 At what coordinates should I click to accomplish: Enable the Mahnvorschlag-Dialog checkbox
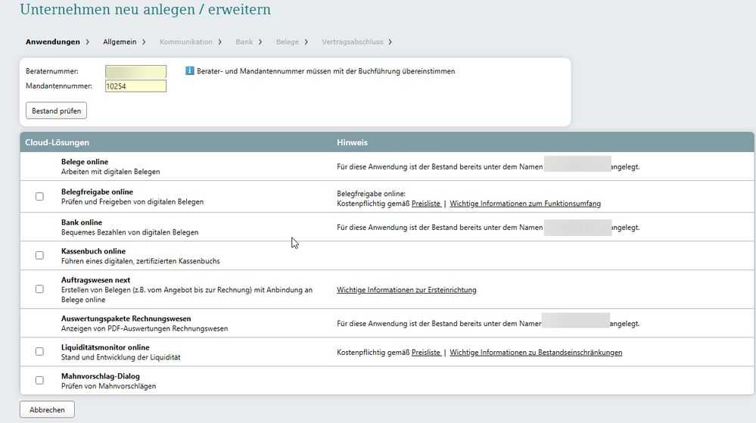(x=39, y=381)
